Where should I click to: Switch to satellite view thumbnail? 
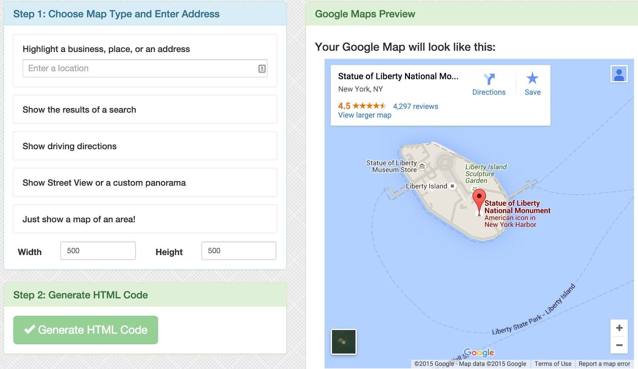[x=344, y=341]
